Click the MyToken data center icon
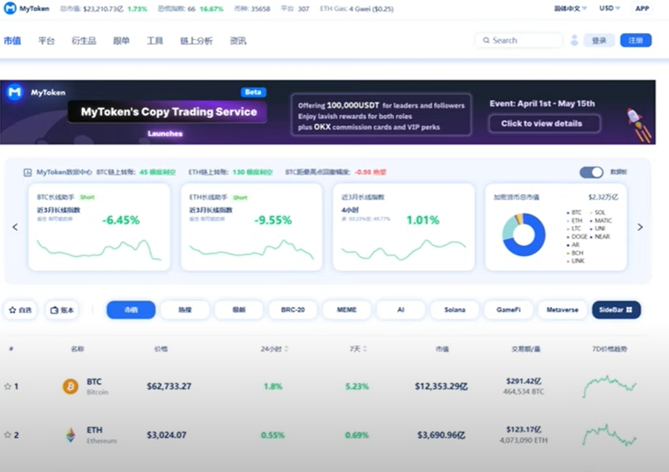The image size is (669, 472). (x=28, y=172)
